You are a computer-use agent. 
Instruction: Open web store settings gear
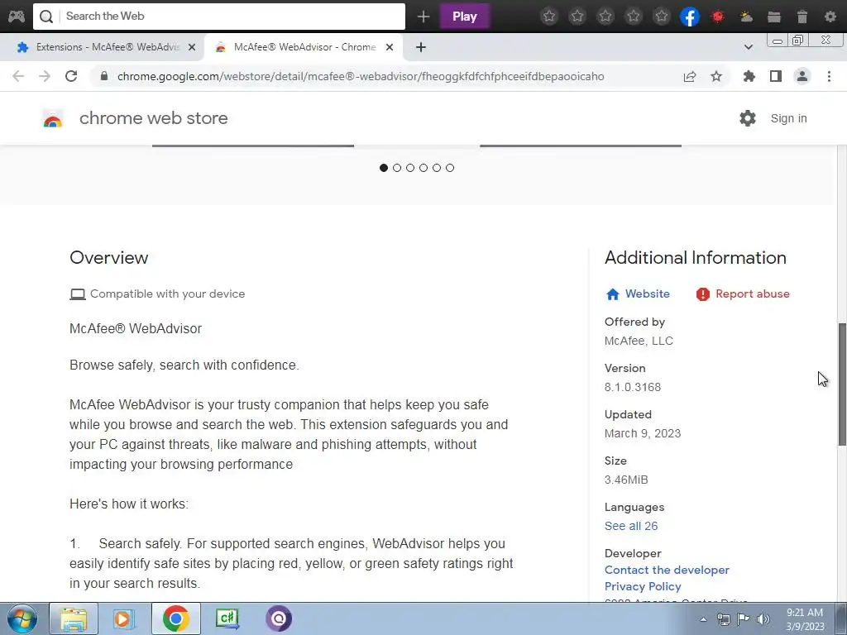(748, 118)
